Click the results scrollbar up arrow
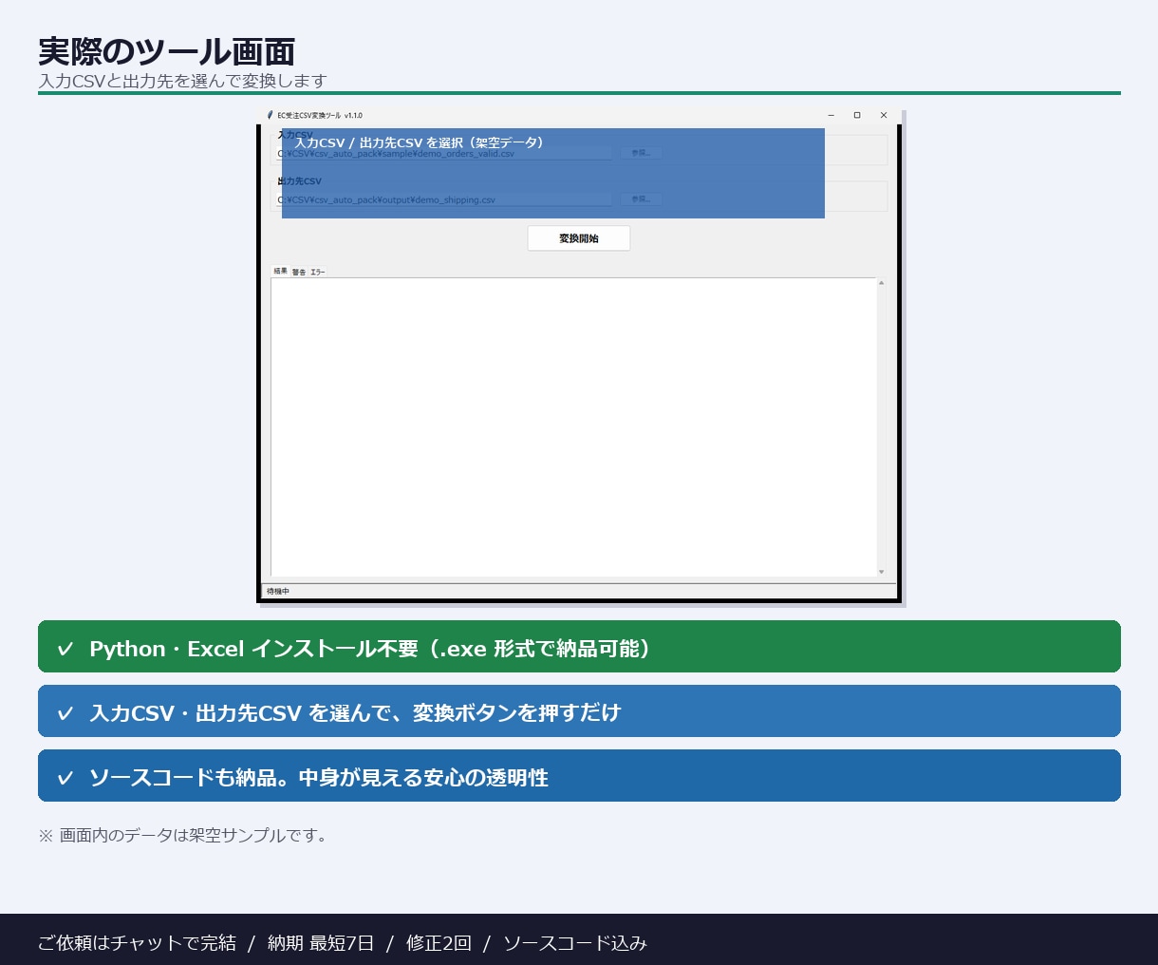Screen dimensions: 1158x965 [881, 283]
